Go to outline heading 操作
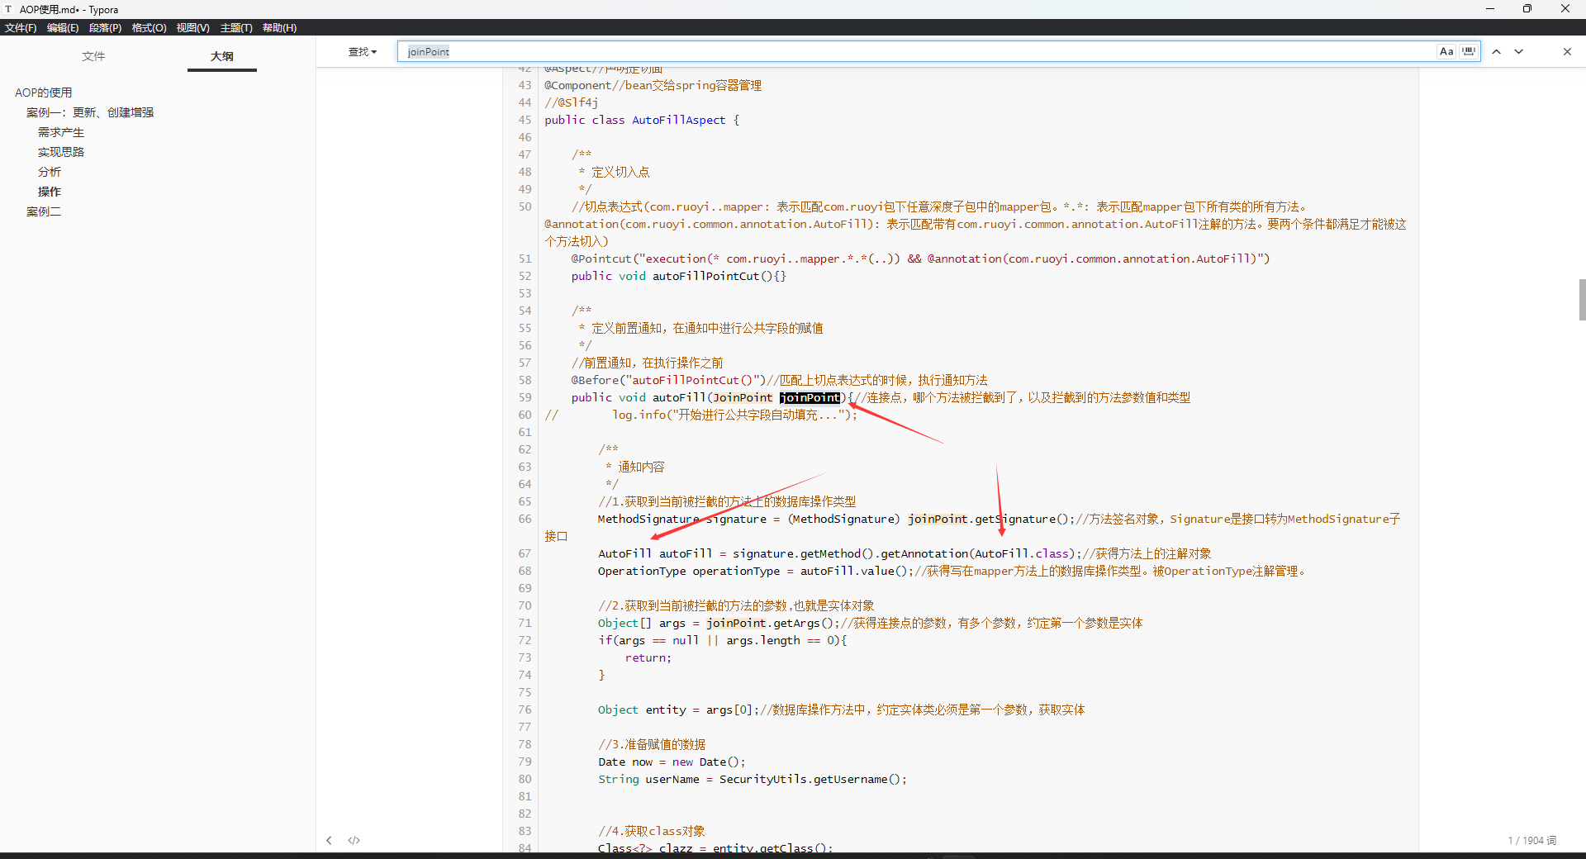Viewport: 1586px width, 859px height. point(49,192)
